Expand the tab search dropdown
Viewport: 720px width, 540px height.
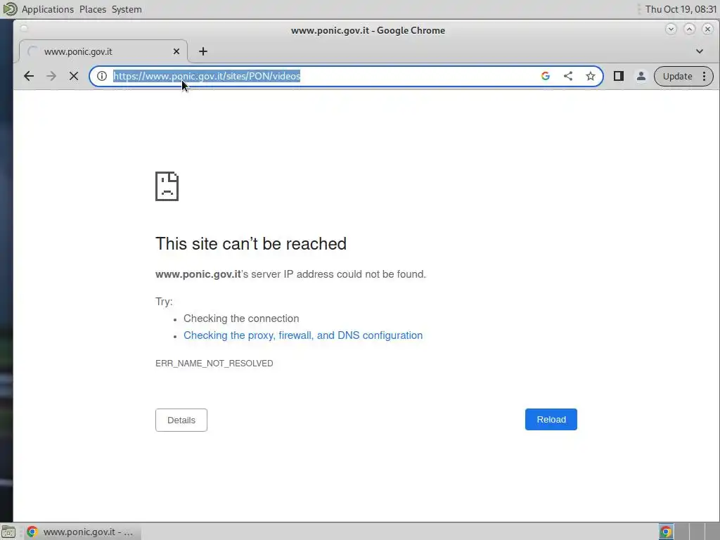click(x=700, y=51)
